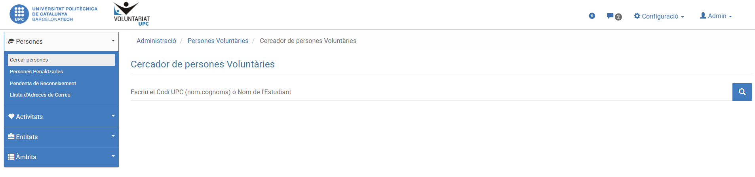The image size is (755, 177).
Task: Click the magnifying glass search button
Action: (x=742, y=92)
